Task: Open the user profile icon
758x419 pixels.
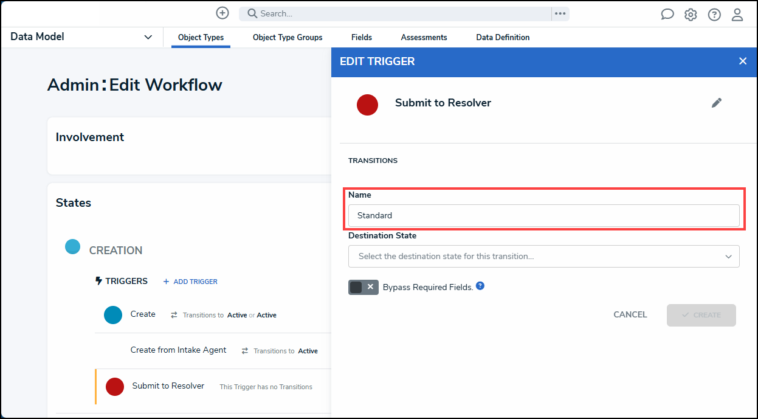Action: tap(737, 15)
